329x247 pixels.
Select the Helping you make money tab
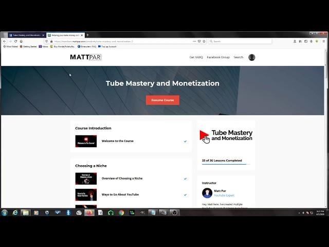click(65, 35)
